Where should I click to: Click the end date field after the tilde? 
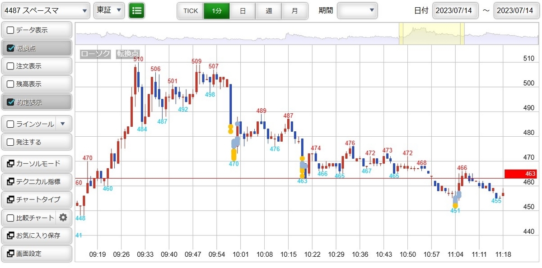click(517, 10)
